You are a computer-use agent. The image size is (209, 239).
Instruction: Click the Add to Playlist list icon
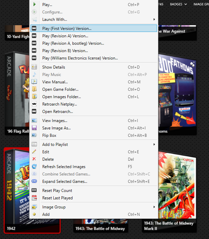(34, 144)
